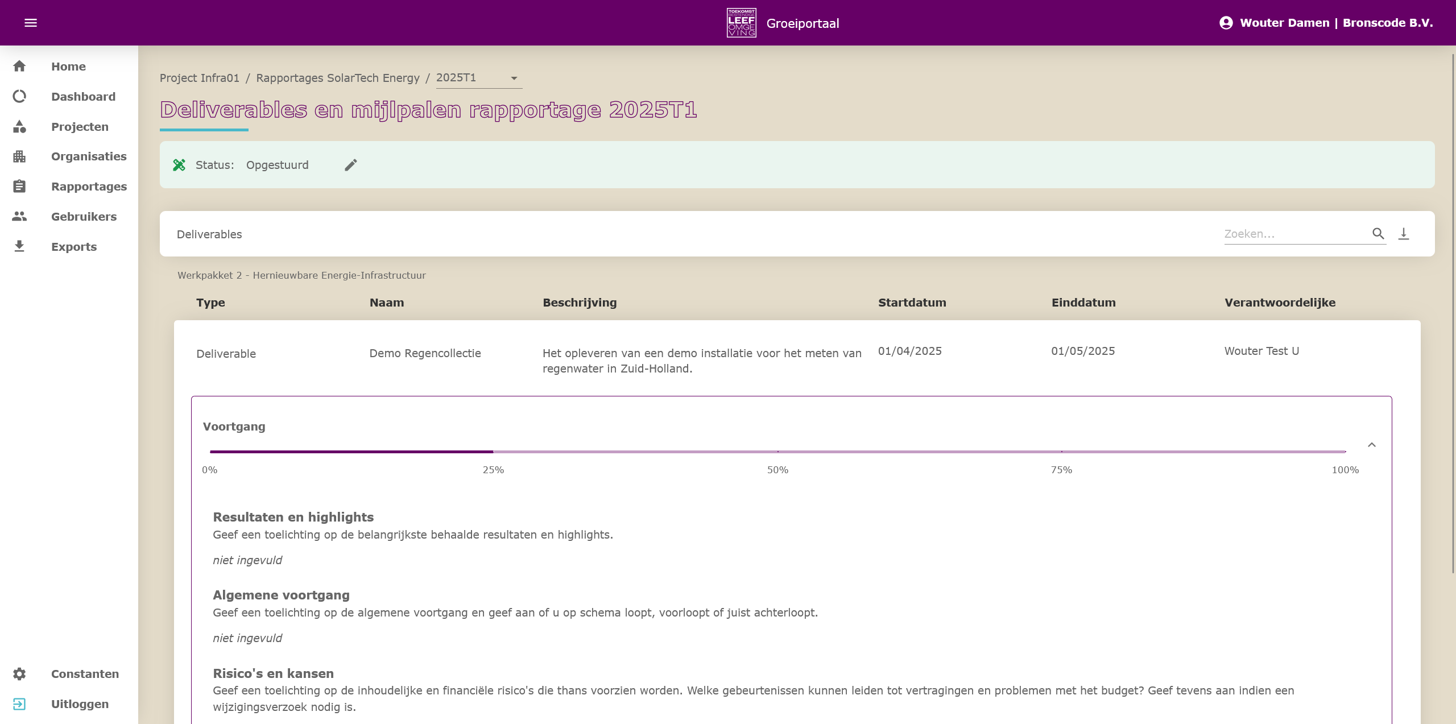Click the Type column header
Screen dimensions: 1456x724
pyautogui.click(x=210, y=303)
